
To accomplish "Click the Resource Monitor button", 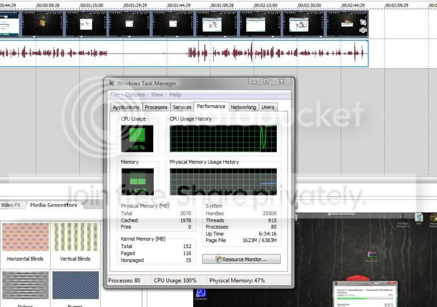I will [241, 259].
